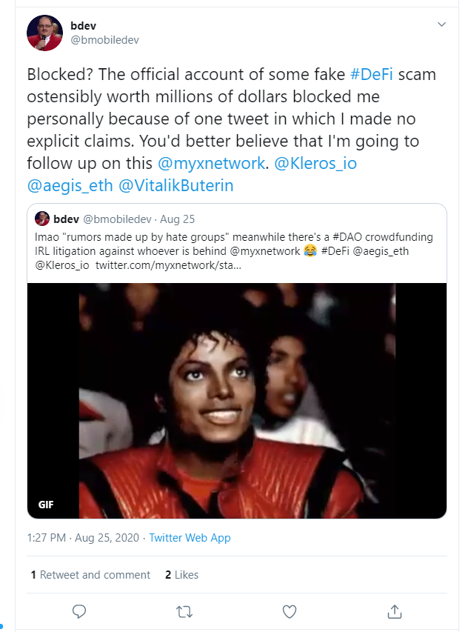This screenshot has width=471, height=632.
Task: Open the @Kleros_io profile mention
Action: pos(317,163)
